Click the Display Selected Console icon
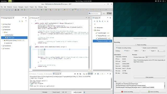The width and height of the screenshot is (167, 94). 98,74
